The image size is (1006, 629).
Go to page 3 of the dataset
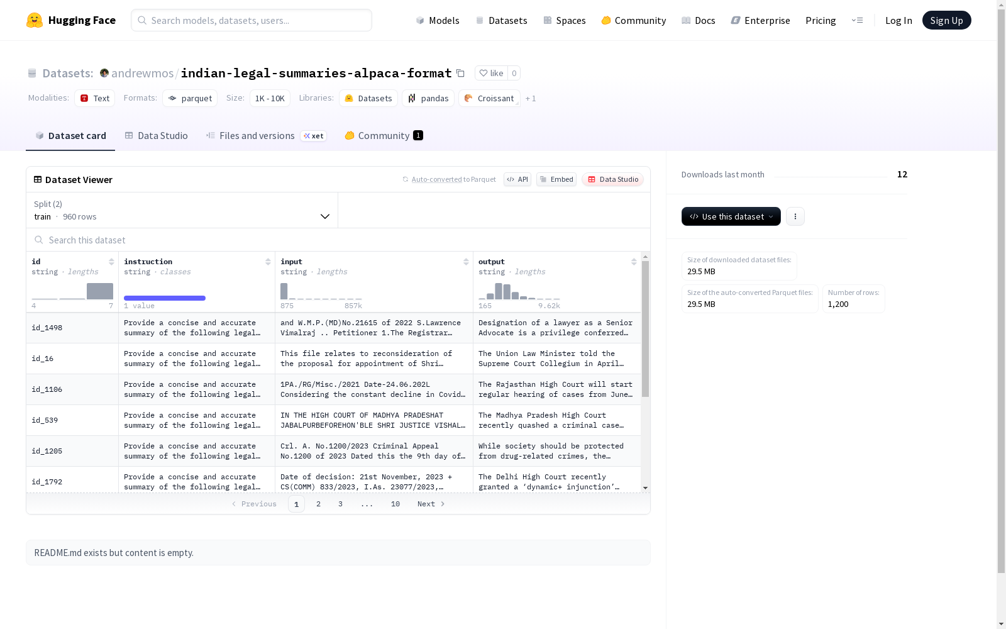341,504
